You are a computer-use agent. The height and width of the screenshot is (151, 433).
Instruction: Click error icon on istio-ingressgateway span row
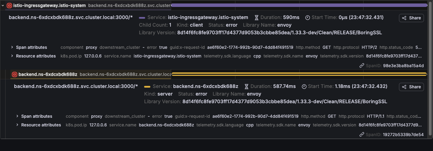[9, 6]
